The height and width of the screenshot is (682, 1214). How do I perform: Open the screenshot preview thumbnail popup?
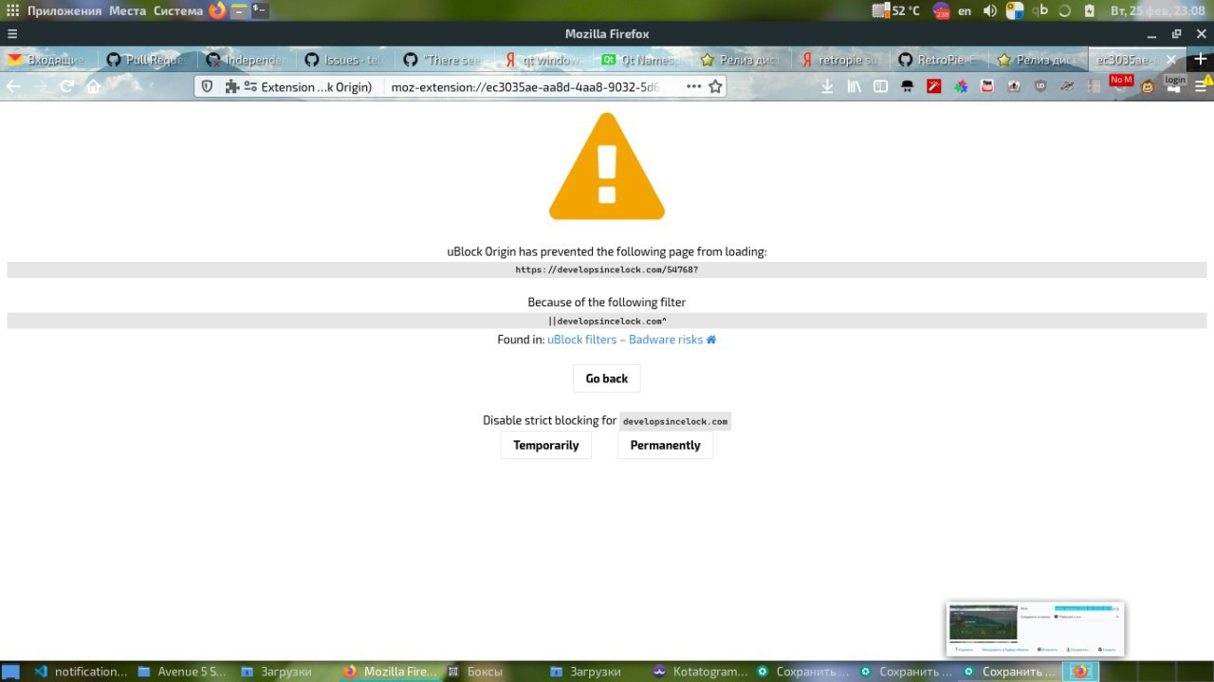coord(1036,629)
